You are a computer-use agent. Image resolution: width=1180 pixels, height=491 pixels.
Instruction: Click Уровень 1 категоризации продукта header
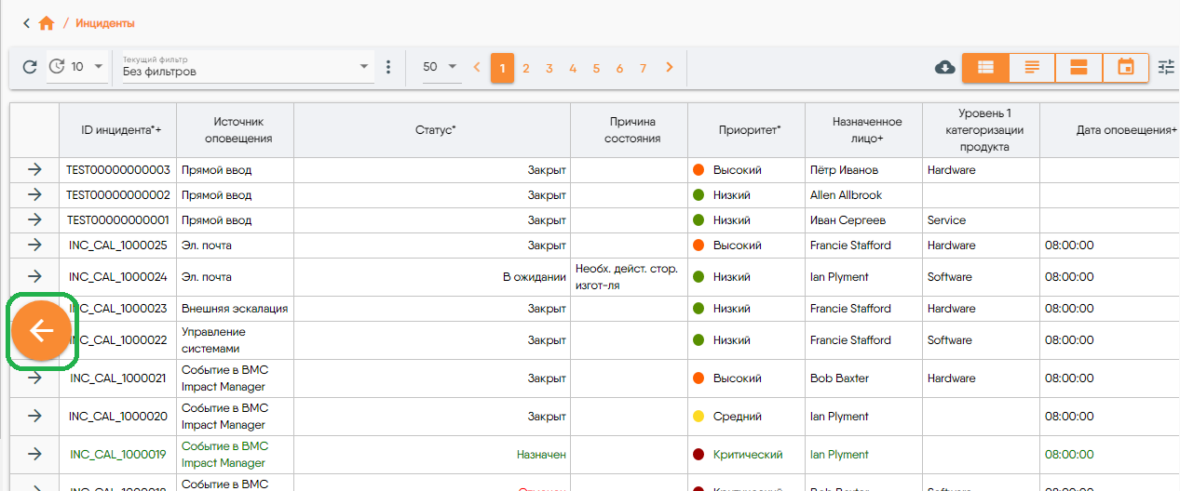981,130
